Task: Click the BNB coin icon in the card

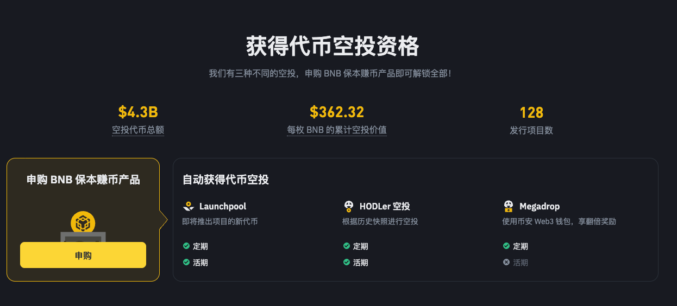Action: 83,222
